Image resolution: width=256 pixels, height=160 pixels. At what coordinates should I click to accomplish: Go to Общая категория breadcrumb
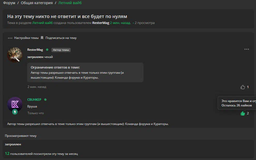click(37, 3)
